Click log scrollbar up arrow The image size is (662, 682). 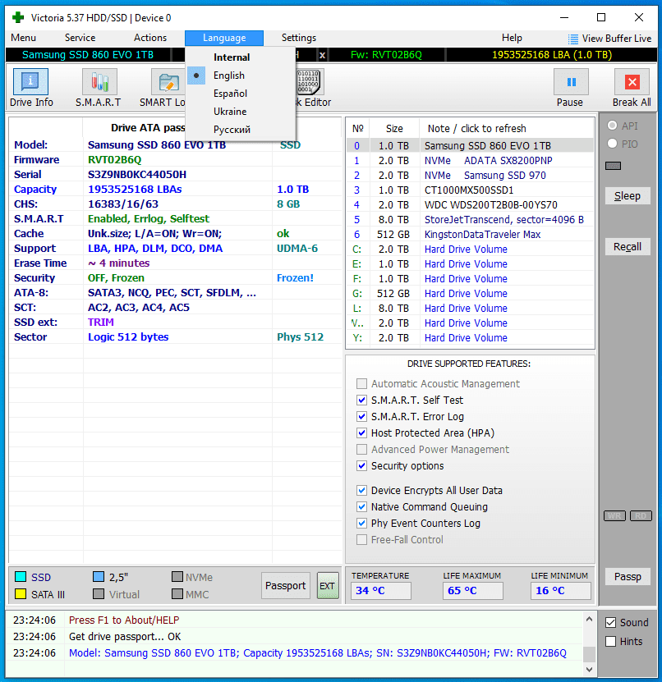coord(589,619)
